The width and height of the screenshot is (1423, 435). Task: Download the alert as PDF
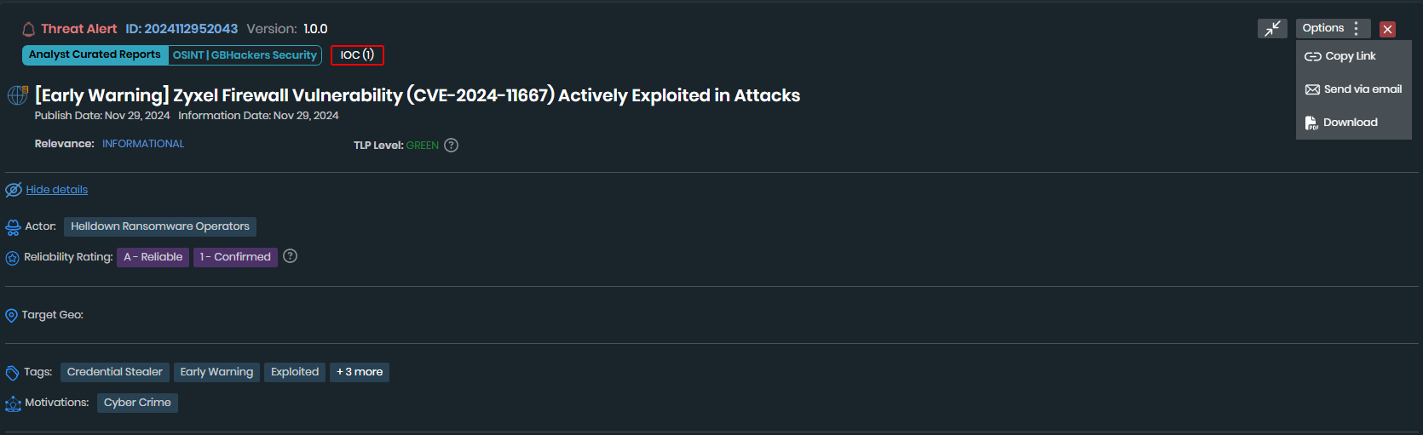pos(1350,123)
